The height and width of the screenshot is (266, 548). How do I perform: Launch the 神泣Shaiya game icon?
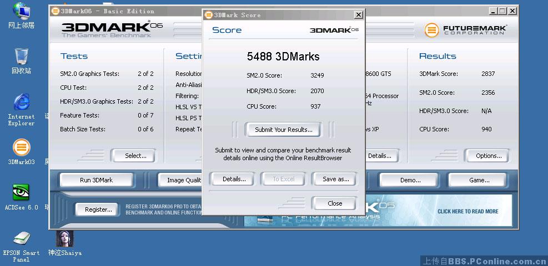[x=64, y=239]
